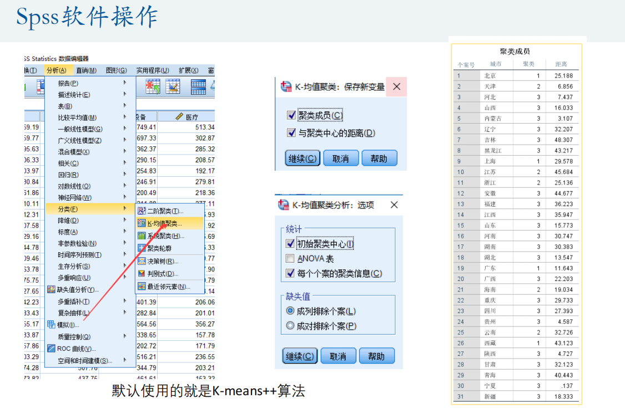The width and height of the screenshot is (625, 414).
Task: Click 取消 in 选项 dialog
Action: [338, 356]
